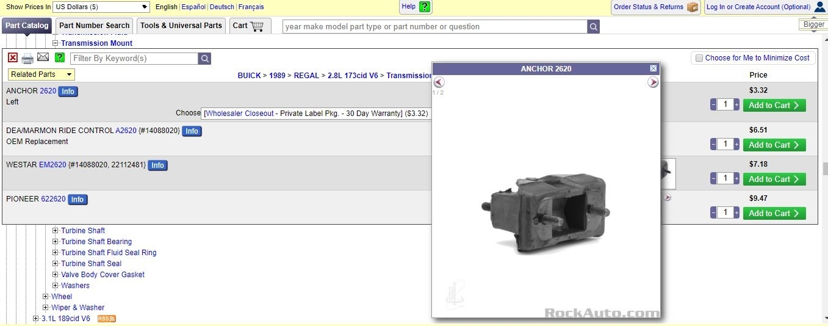Close the parts listing with red X
Image resolution: width=828 pixels, height=326 pixels.
13,57
